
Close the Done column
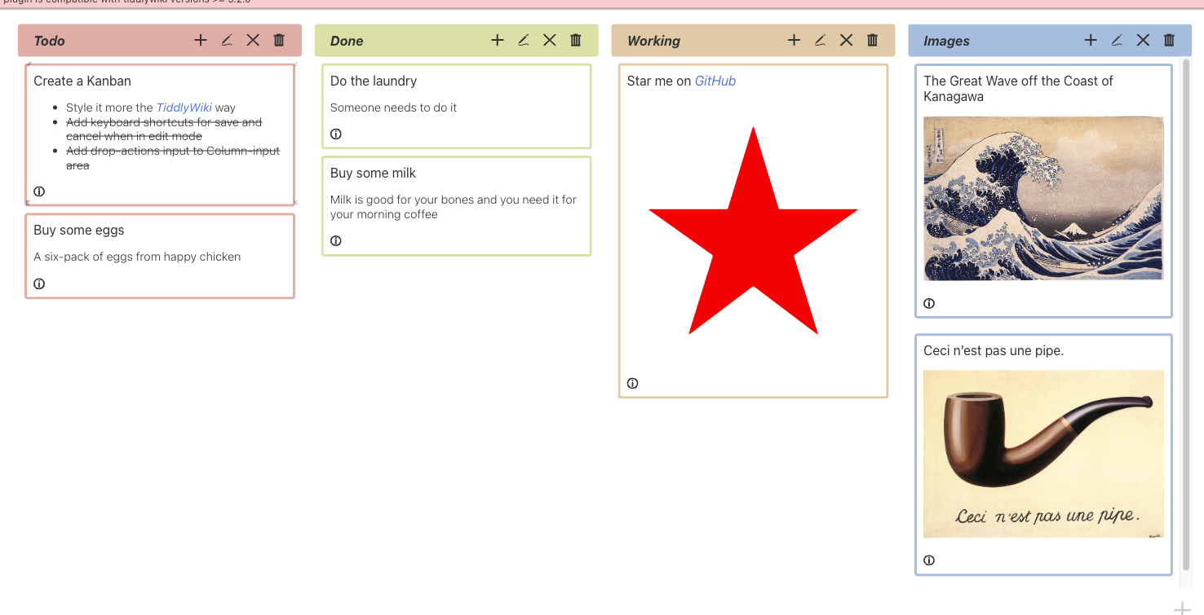click(x=550, y=40)
